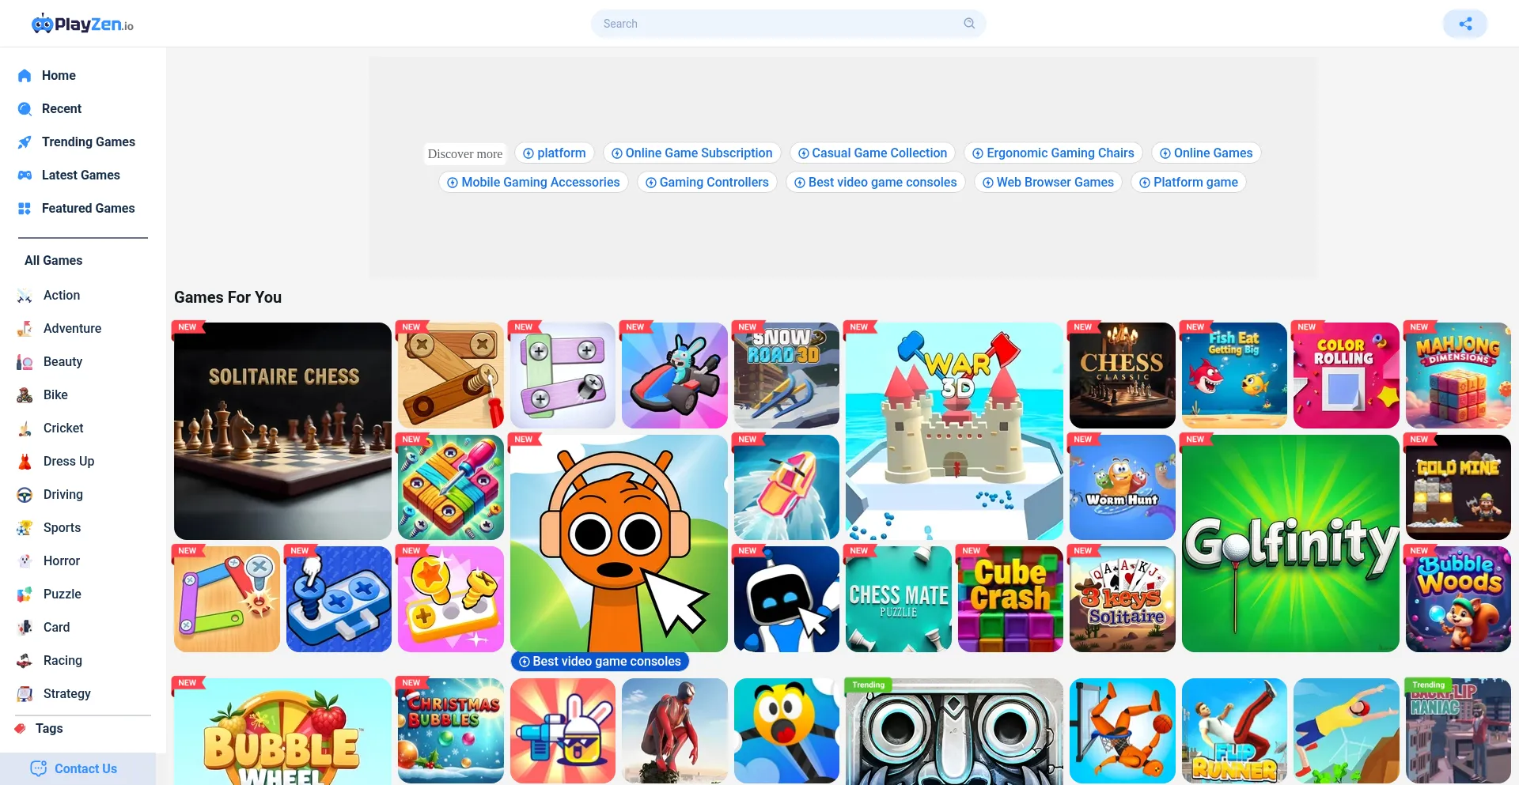Viewport: 1519px width, 785px height.
Task: Click the Featured Games grid icon
Action: tap(25, 209)
